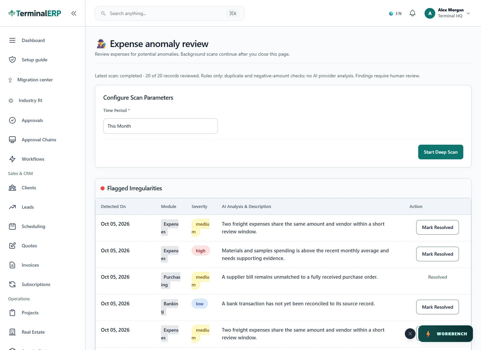
Task: Click the Approvals checkmark circle icon
Action: click(12, 120)
